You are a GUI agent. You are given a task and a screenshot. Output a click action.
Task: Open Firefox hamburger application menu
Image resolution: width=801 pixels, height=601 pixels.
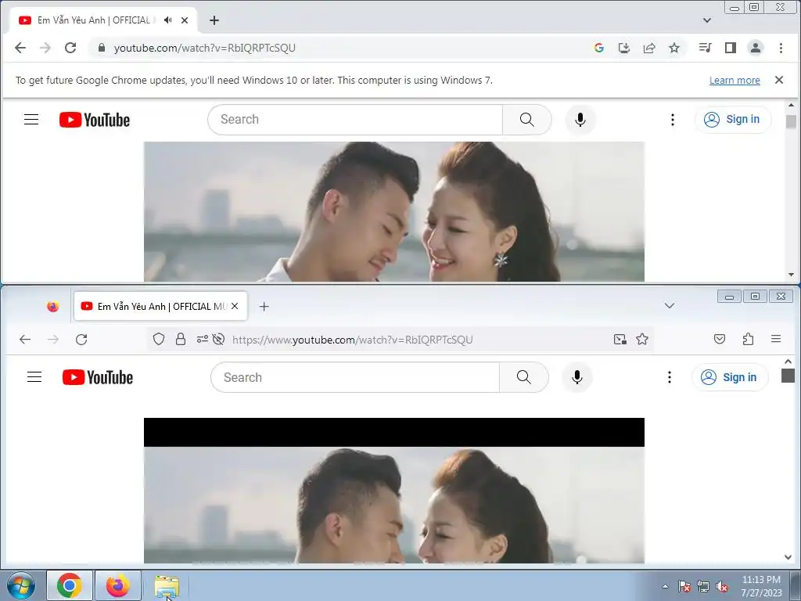(776, 339)
